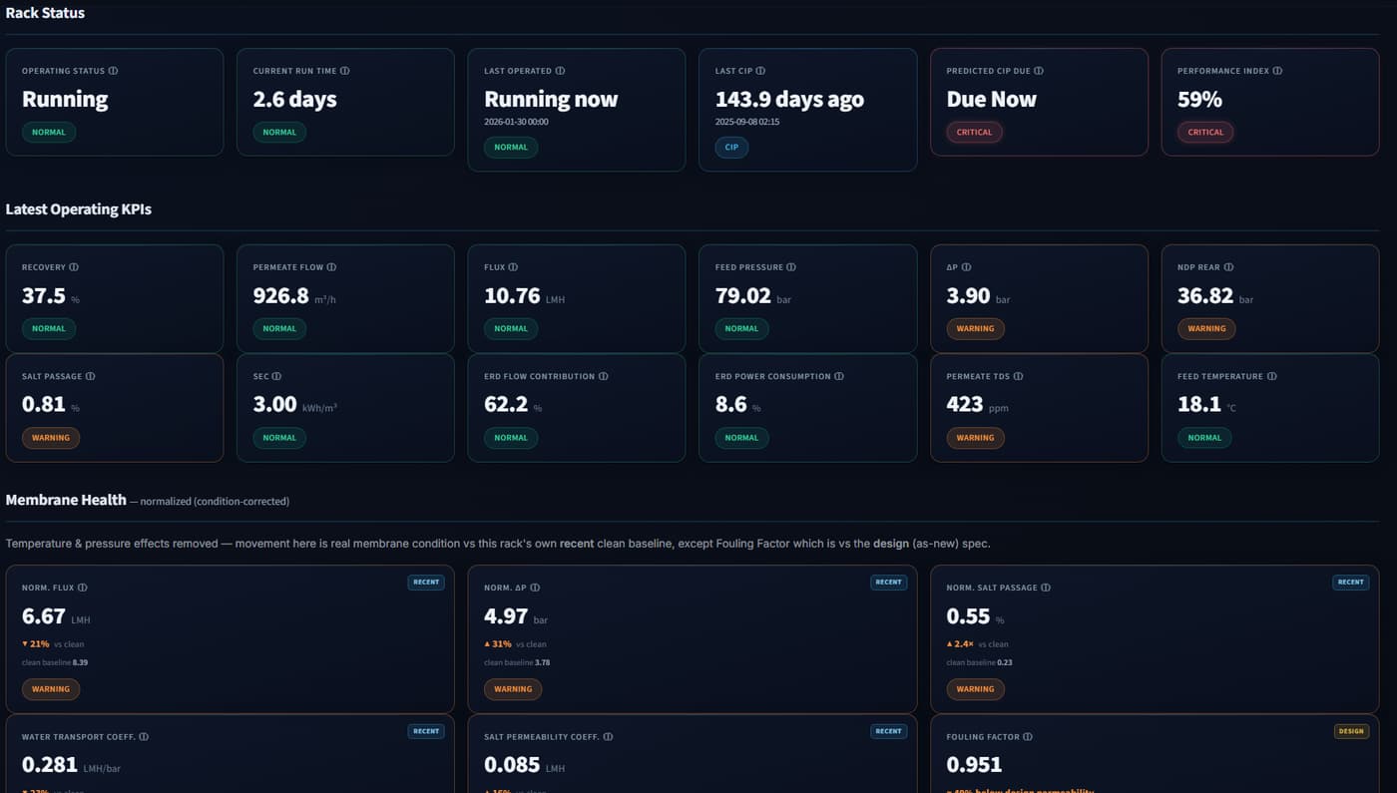Viewport: 1397px width, 793px height.
Task: Click info icon next to Permeate Flow
Action: [331, 267]
